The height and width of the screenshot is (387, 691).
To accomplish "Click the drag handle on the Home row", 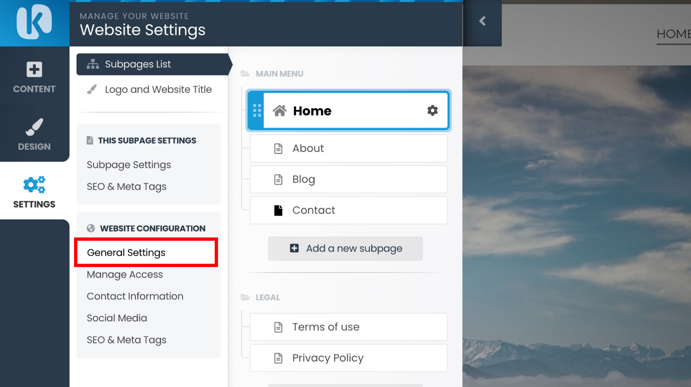I will [x=257, y=111].
